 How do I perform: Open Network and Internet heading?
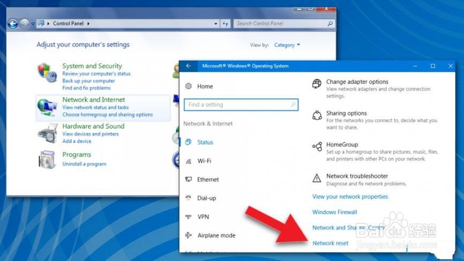(x=94, y=100)
